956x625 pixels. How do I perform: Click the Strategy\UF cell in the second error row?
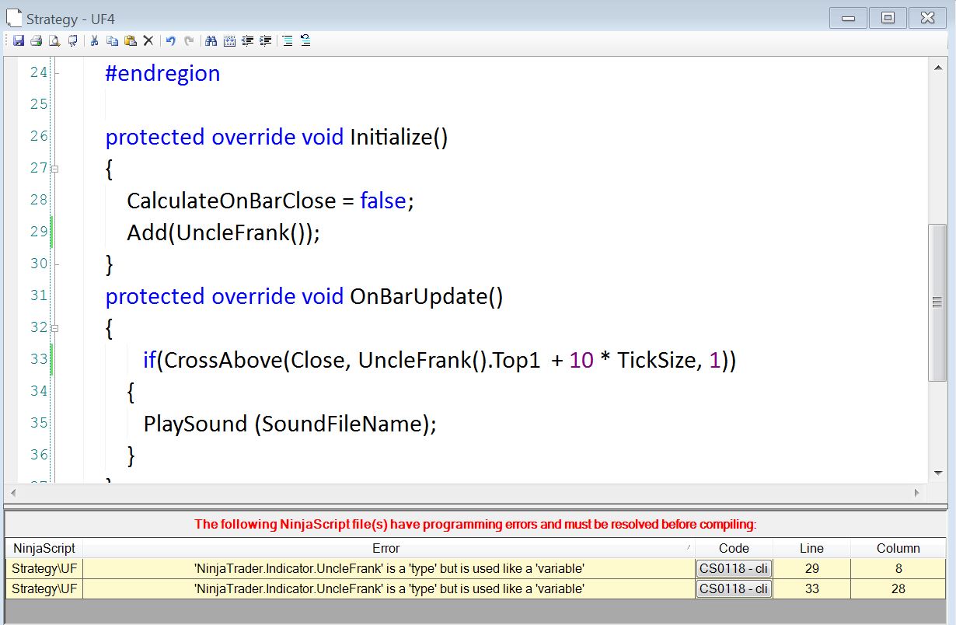pyautogui.click(x=44, y=589)
